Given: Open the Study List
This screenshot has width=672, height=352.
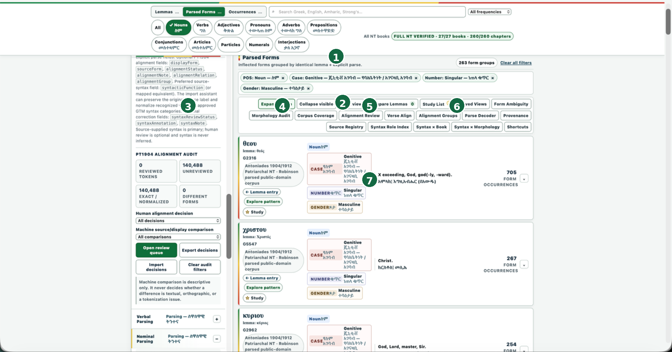Looking at the screenshot, I should tap(435, 104).
